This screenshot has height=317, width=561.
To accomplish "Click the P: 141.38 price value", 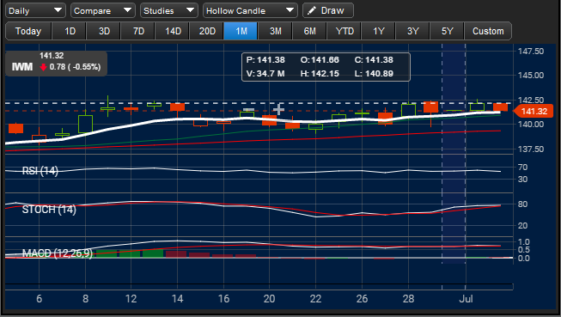I will click(265, 60).
